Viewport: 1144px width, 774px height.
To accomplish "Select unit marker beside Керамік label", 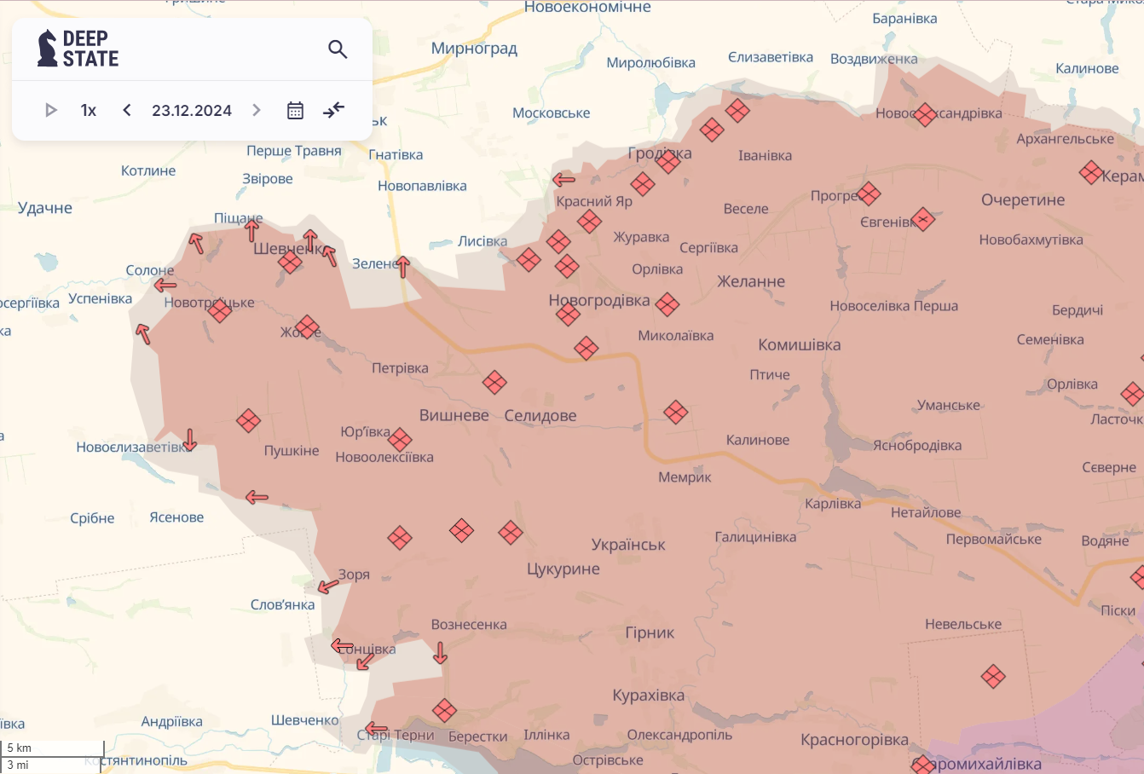I will [1091, 173].
